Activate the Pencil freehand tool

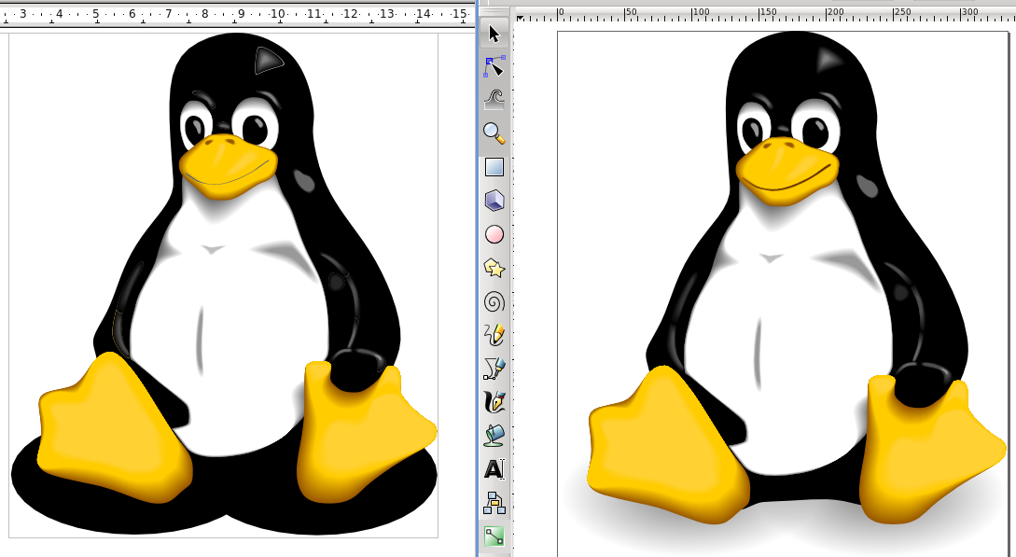pos(494,334)
